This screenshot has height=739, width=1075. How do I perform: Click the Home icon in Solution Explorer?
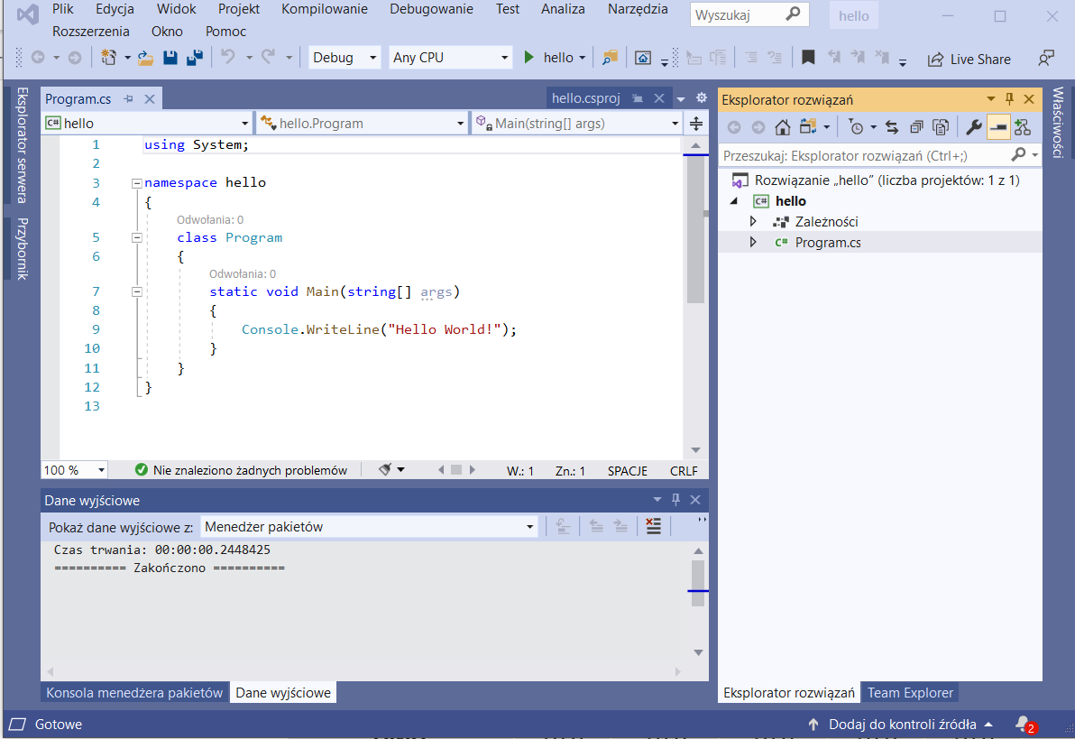point(782,127)
